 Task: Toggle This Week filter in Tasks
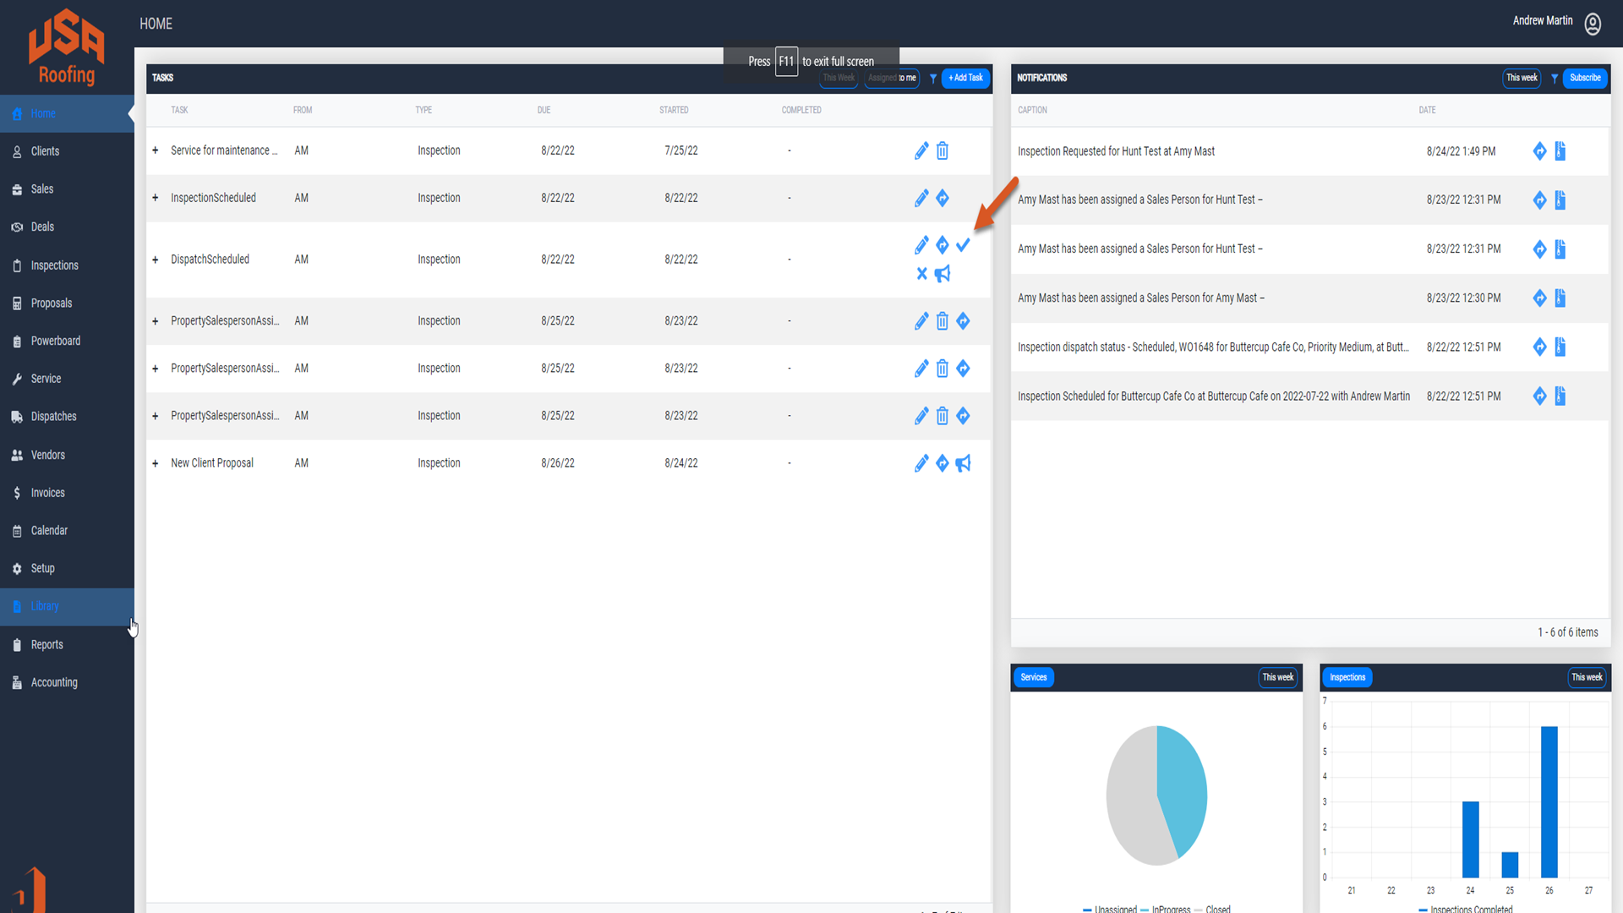[x=839, y=79]
